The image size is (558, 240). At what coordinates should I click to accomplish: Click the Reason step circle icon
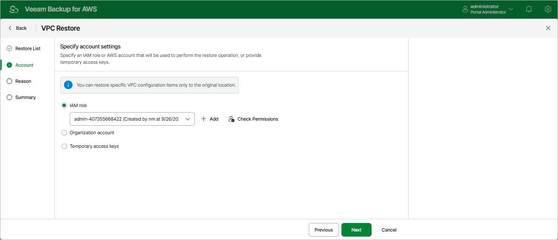pyautogui.click(x=9, y=81)
